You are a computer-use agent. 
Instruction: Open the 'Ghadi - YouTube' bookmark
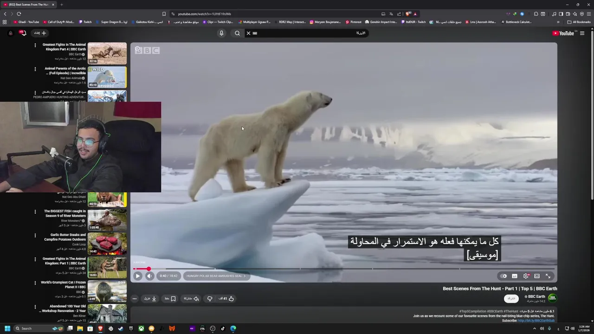(26, 22)
